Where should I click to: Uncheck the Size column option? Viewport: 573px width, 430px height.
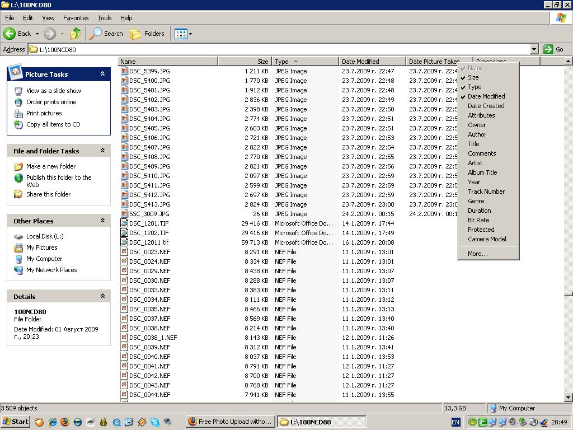click(473, 77)
